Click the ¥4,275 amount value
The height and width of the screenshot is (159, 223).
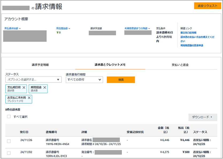(x=164, y=152)
